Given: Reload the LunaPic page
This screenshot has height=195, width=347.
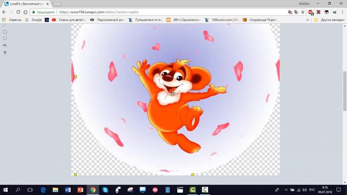Looking at the screenshot, I should pos(18,12).
